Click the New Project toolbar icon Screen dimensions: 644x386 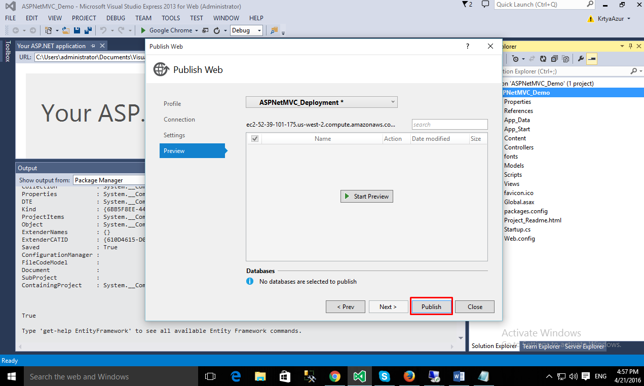pos(49,30)
